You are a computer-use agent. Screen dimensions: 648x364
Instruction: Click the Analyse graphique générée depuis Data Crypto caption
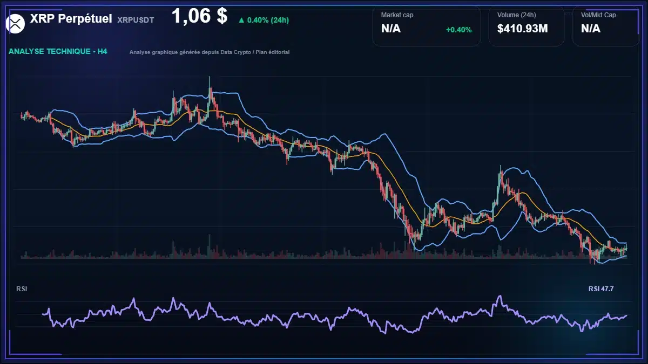coord(210,52)
